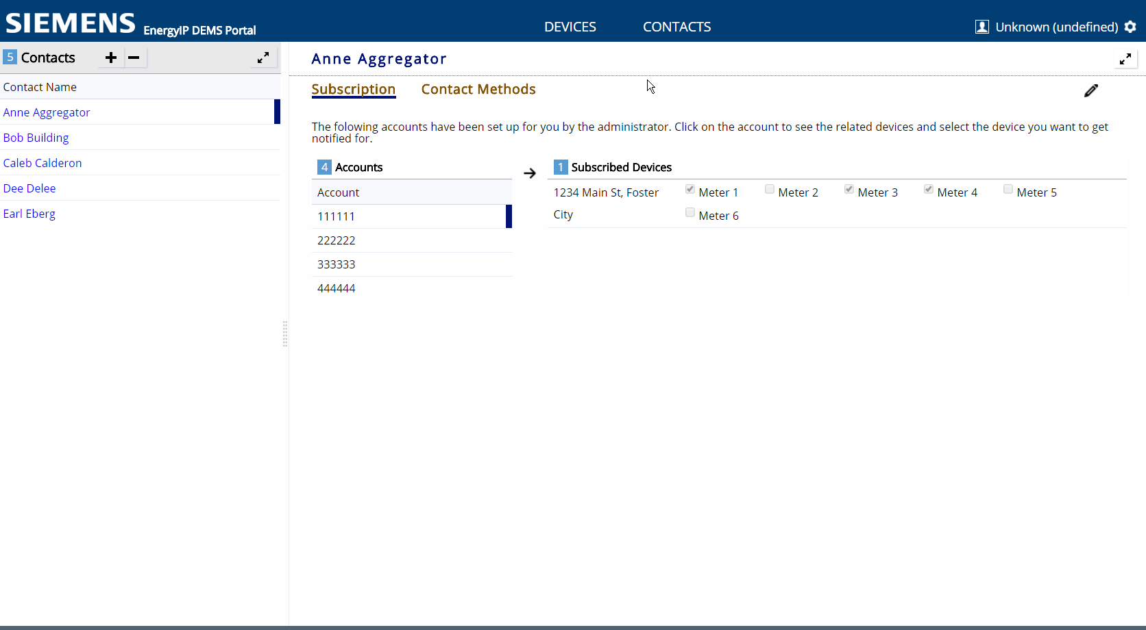Click the panel splitter drag handle
This screenshot has width=1146, height=630.
click(x=285, y=333)
